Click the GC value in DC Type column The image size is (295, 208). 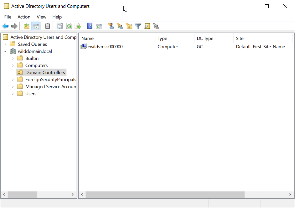pos(199,46)
